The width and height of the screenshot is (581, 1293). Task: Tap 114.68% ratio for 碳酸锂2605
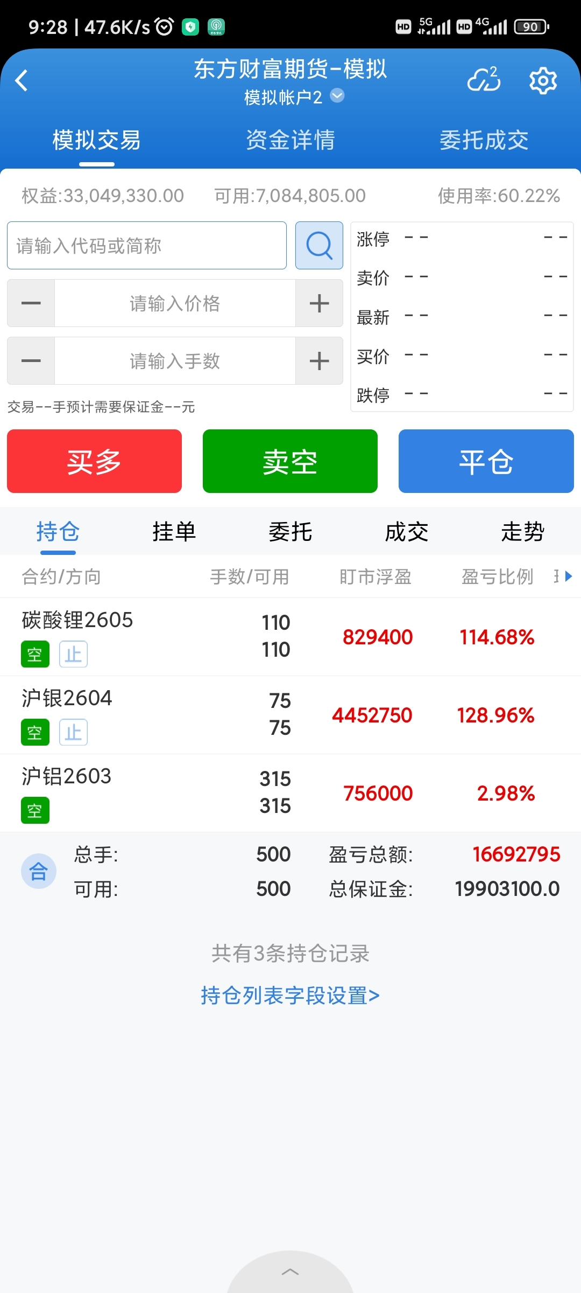click(497, 637)
